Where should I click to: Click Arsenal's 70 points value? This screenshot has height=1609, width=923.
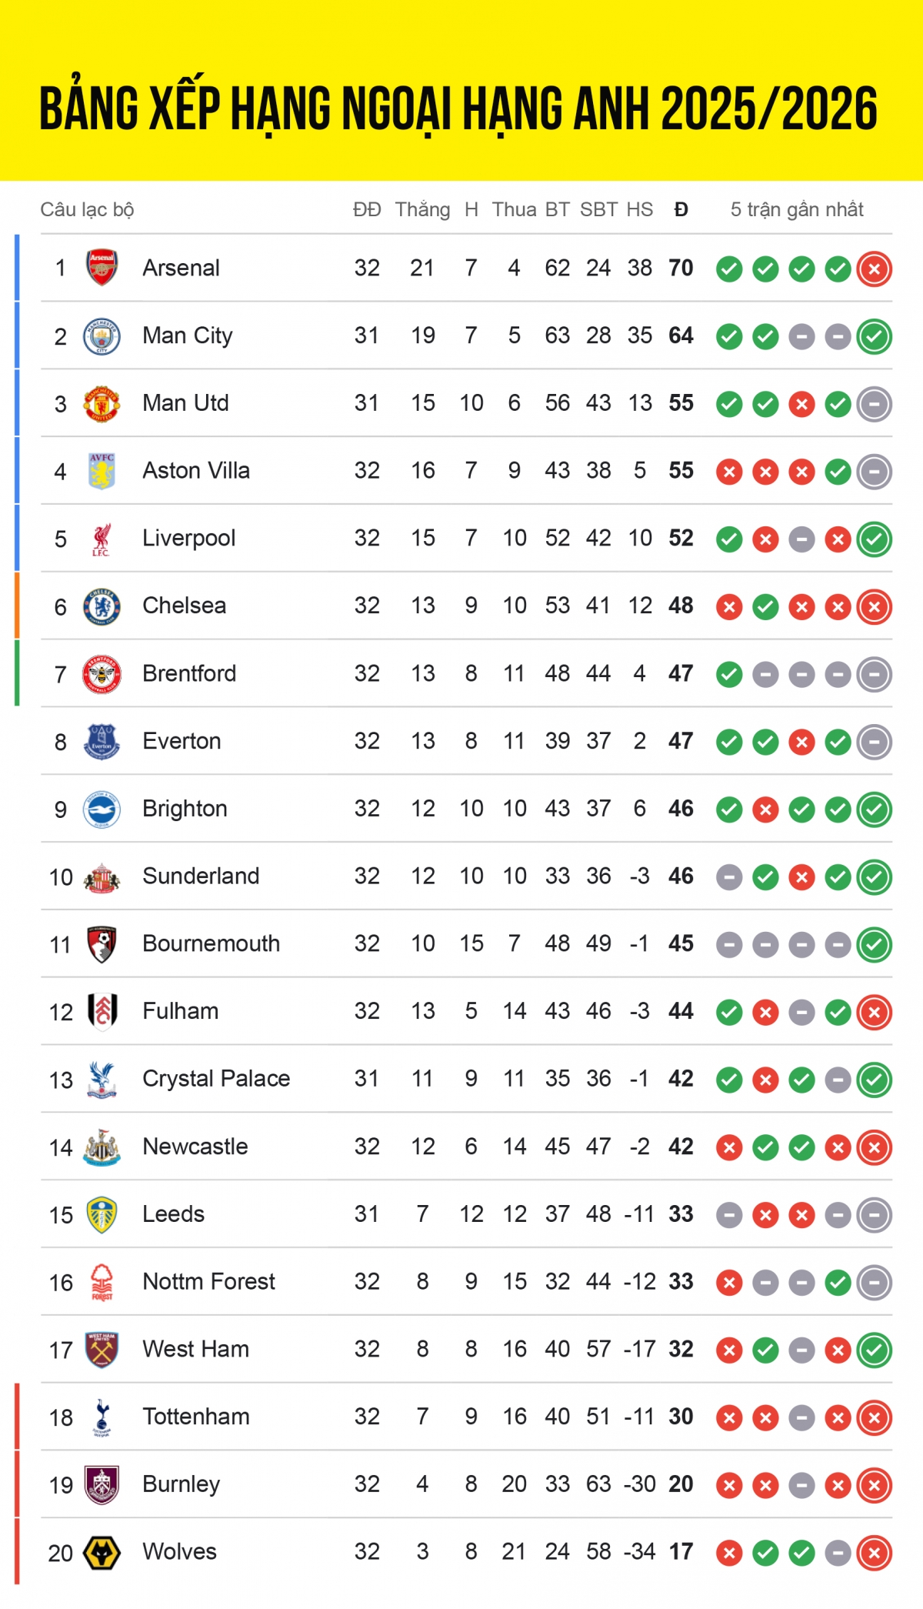click(x=681, y=268)
